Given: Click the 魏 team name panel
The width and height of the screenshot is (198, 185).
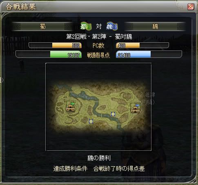Looking at the screenshot, I should click(x=155, y=26).
